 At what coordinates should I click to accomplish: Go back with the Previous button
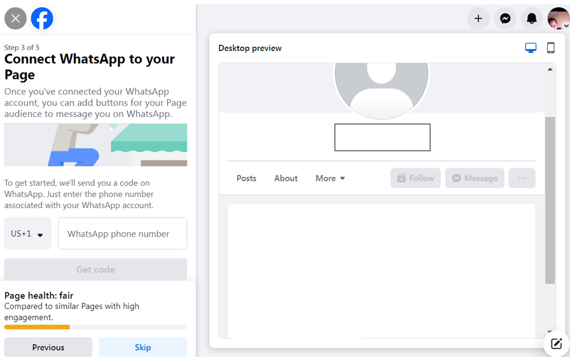(48, 347)
